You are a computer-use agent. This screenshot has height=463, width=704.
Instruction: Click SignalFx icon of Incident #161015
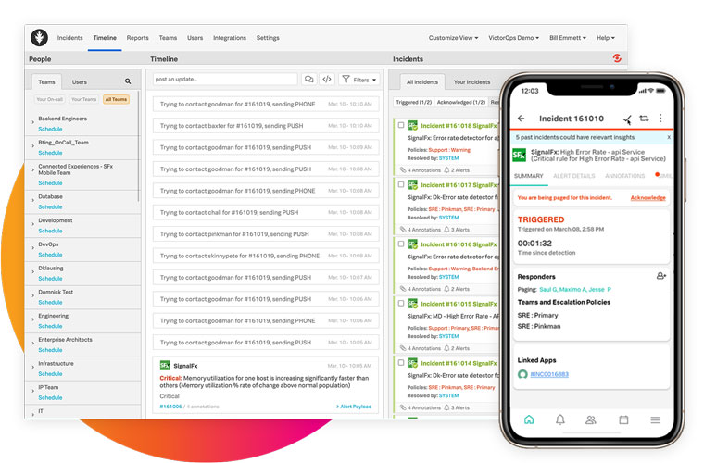412,304
